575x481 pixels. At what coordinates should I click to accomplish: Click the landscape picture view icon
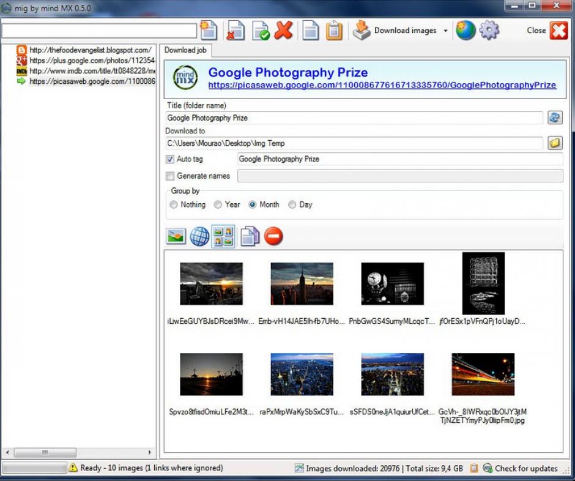pos(176,236)
